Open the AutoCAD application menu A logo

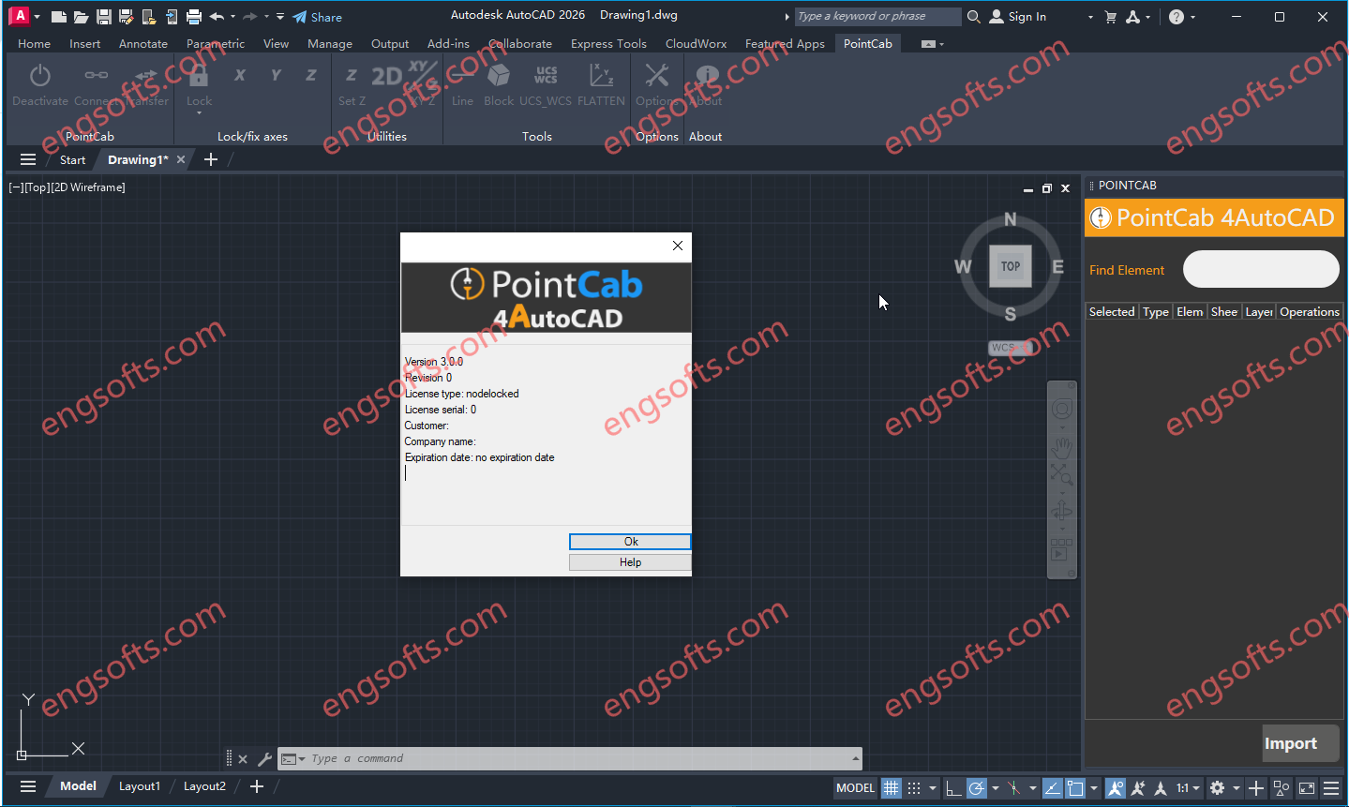(20, 16)
